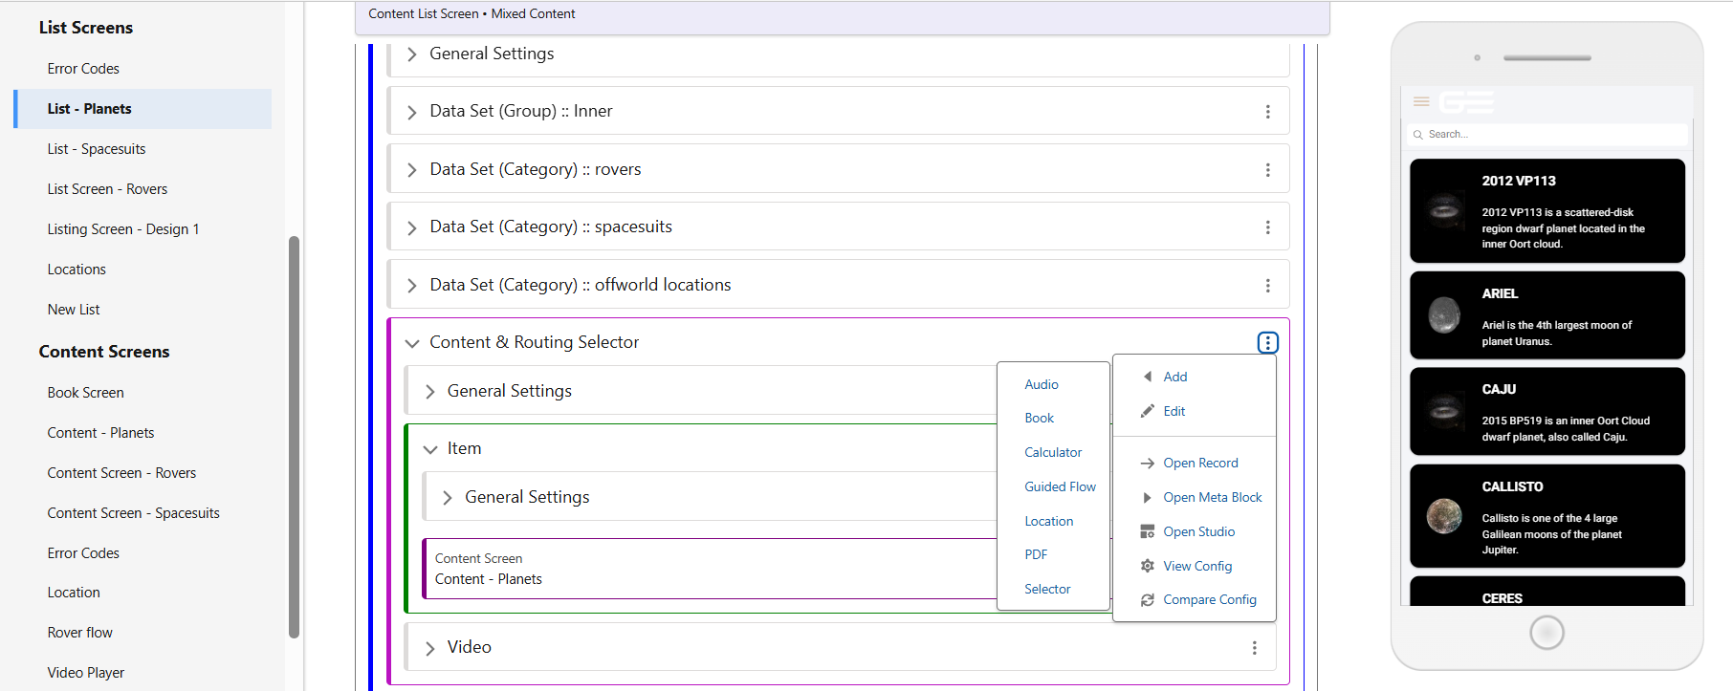1733x691 pixels.
Task: Choose Open Studio from context menu
Action: click(1198, 531)
